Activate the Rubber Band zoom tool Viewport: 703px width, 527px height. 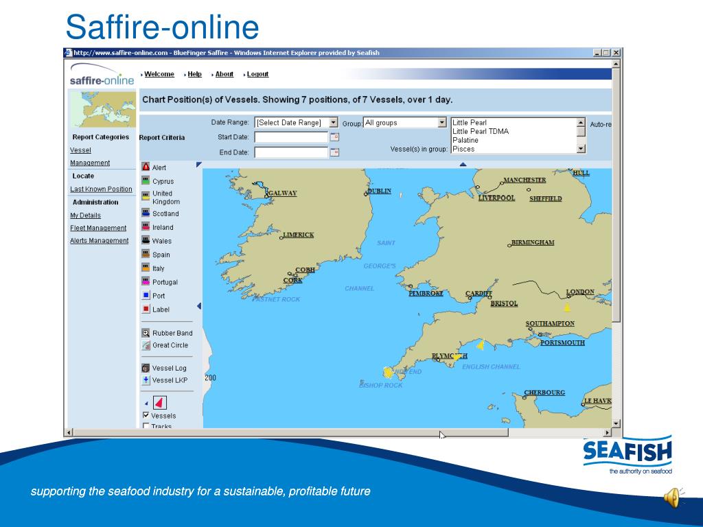point(146,333)
